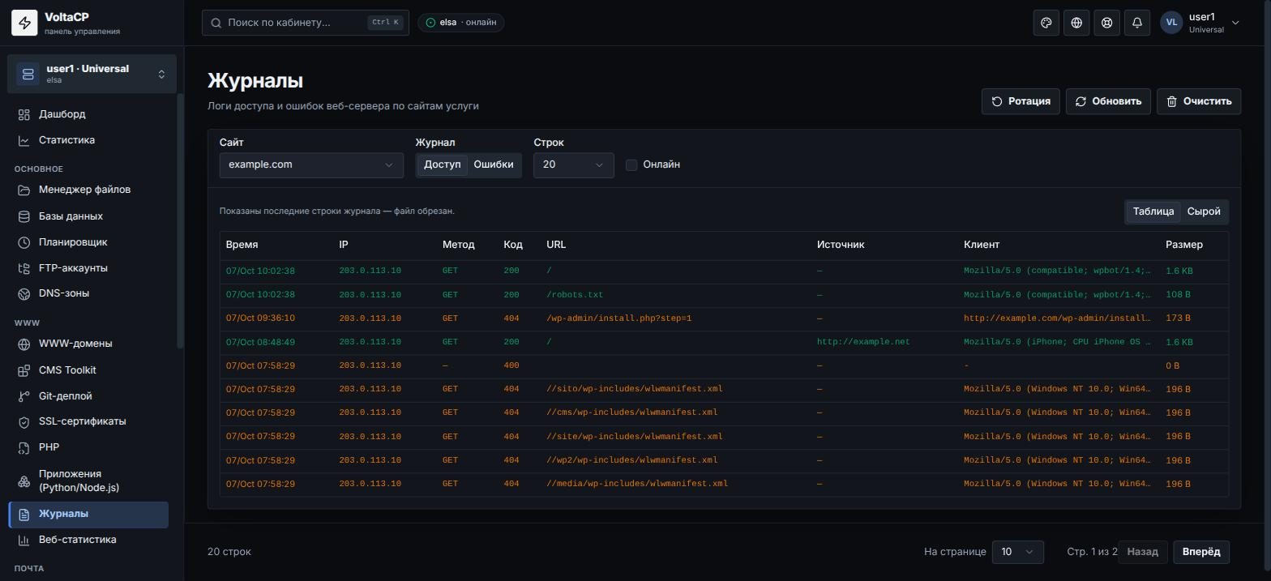
Task: Click the Очистить button
Action: (x=1199, y=101)
